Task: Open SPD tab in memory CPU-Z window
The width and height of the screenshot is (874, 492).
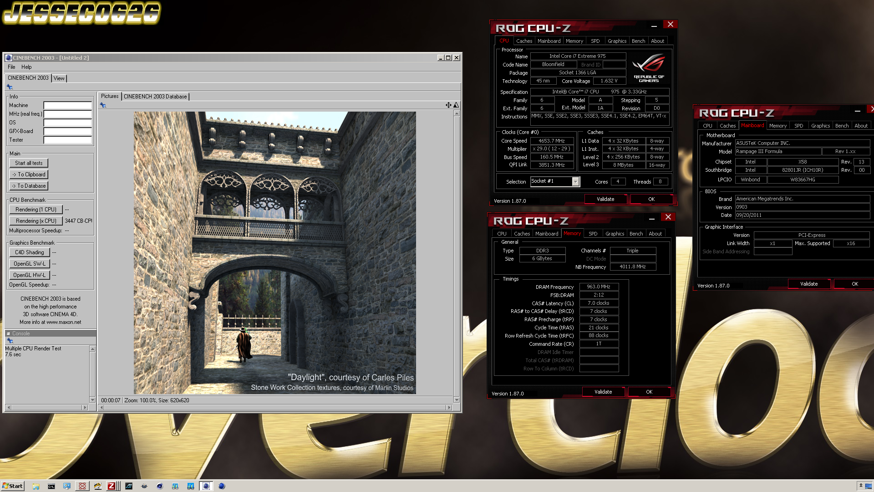Action: (x=593, y=234)
